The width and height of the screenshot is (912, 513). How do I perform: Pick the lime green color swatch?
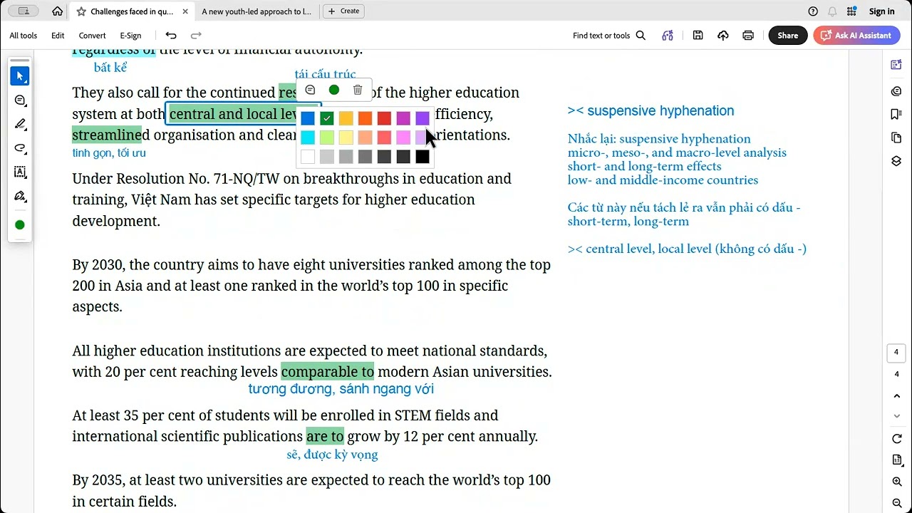coord(327,138)
